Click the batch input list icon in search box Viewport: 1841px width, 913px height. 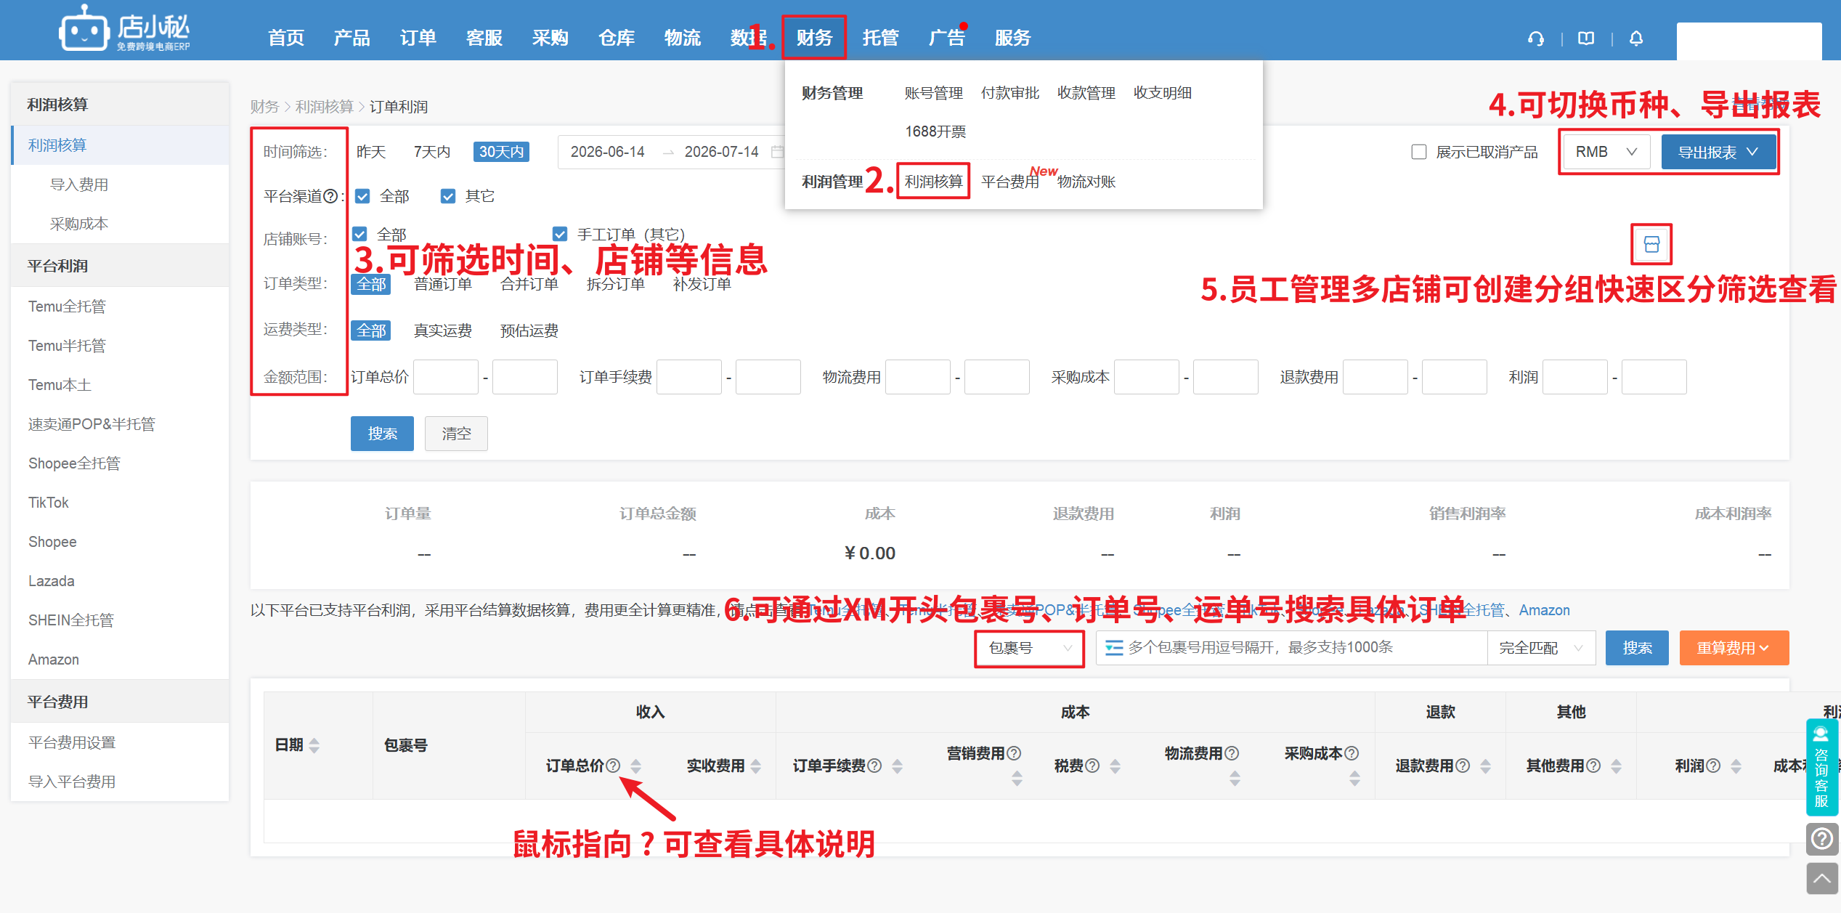1114,648
